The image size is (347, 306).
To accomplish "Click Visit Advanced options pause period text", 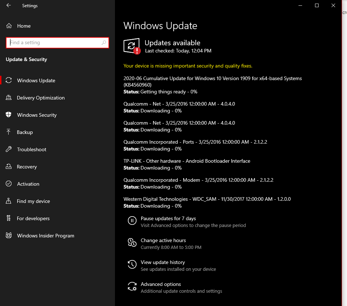I will pos(193,225).
